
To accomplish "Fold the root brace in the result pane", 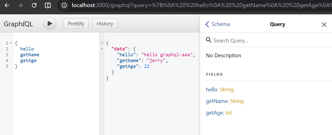I will [102, 43].
